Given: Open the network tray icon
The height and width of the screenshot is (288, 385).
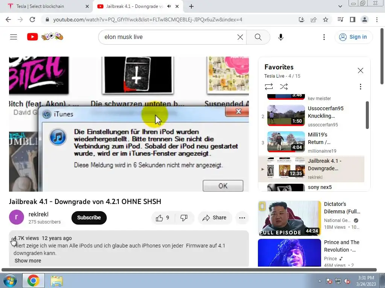Looking at the screenshot, I should pos(338,281).
